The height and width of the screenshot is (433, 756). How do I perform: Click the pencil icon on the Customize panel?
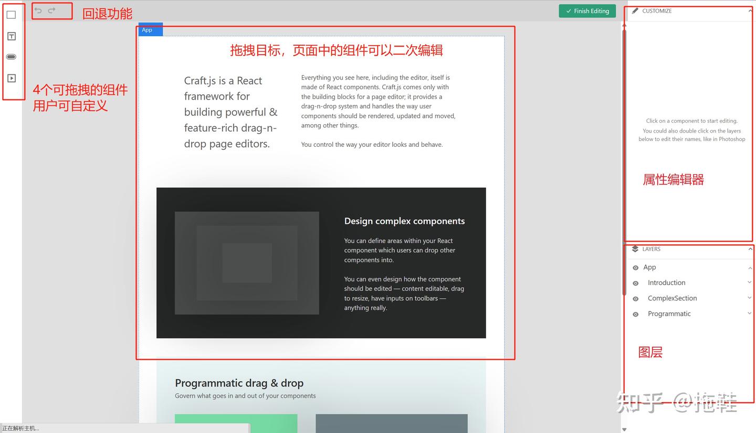coord(635,10)
